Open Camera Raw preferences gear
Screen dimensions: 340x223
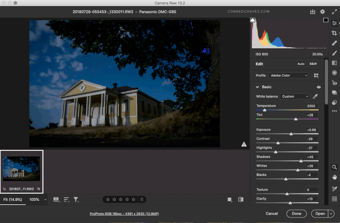(322, 11)
